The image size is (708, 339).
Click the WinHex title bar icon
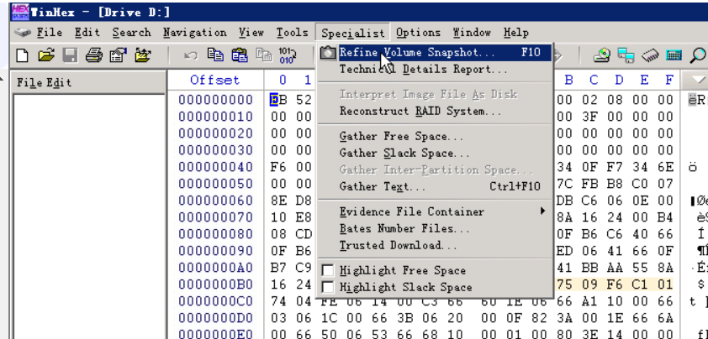(20, 11)
